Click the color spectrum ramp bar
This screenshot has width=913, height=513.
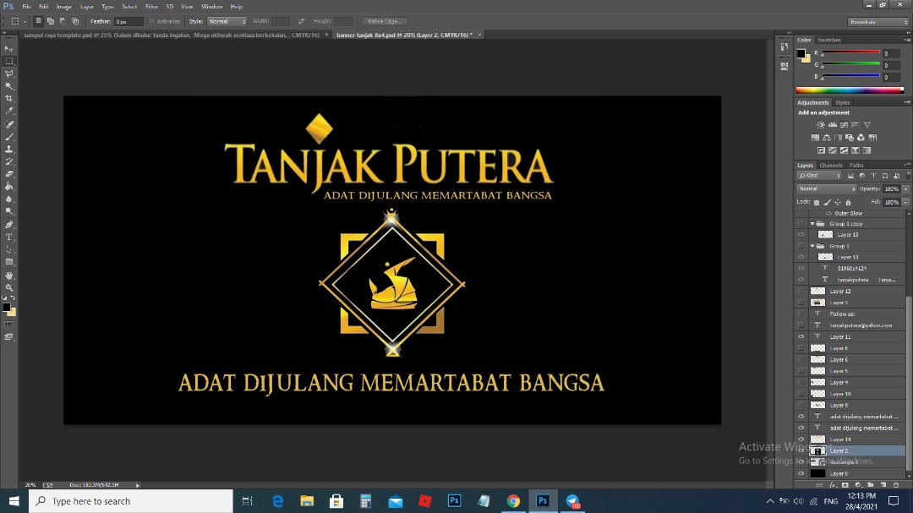click(850, 90)
